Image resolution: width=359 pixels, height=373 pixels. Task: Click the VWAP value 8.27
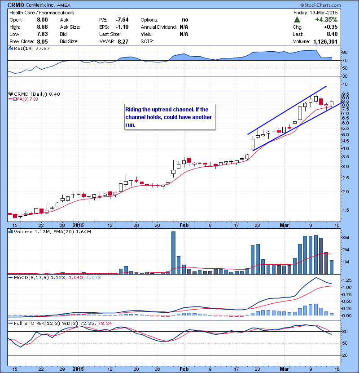(x=123, y=42)
